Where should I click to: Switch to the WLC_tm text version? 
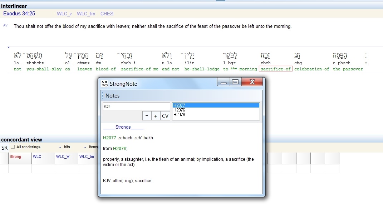(x=86, y=14)
